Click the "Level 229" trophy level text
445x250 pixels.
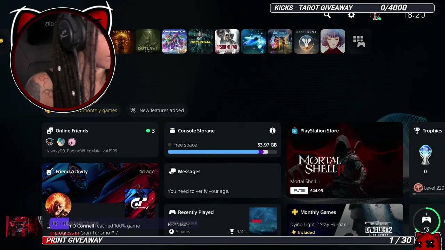(x=434, y=188)
